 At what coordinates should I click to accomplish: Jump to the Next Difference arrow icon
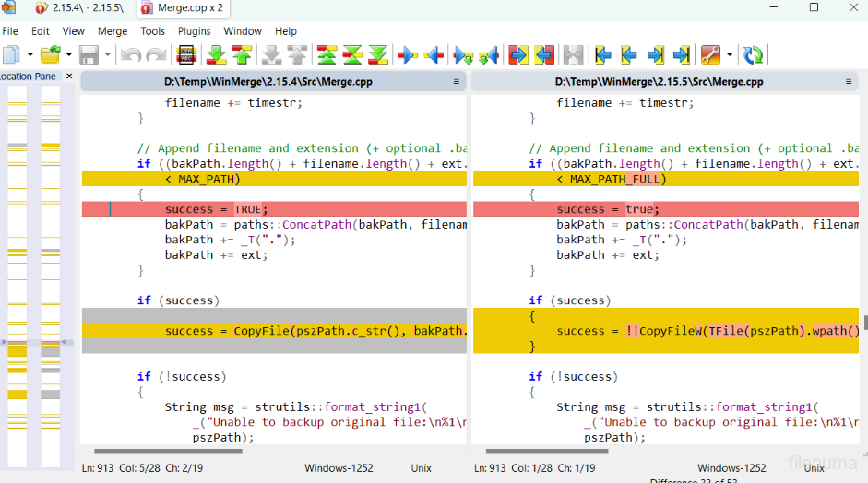click(216, 55)
